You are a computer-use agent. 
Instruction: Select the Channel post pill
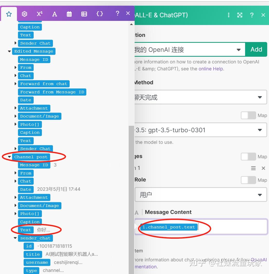click(31, 157)
